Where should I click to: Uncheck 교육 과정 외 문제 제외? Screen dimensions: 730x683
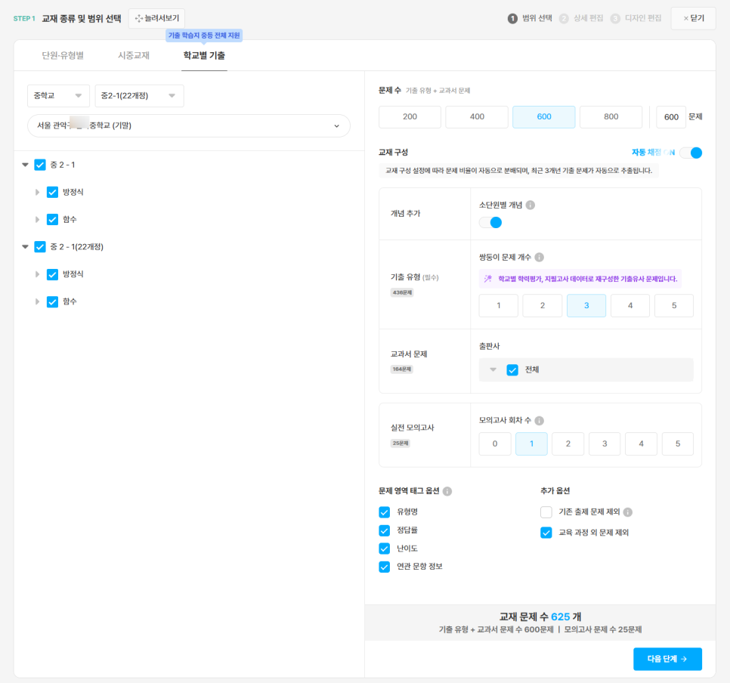click(x=546, y=532)
